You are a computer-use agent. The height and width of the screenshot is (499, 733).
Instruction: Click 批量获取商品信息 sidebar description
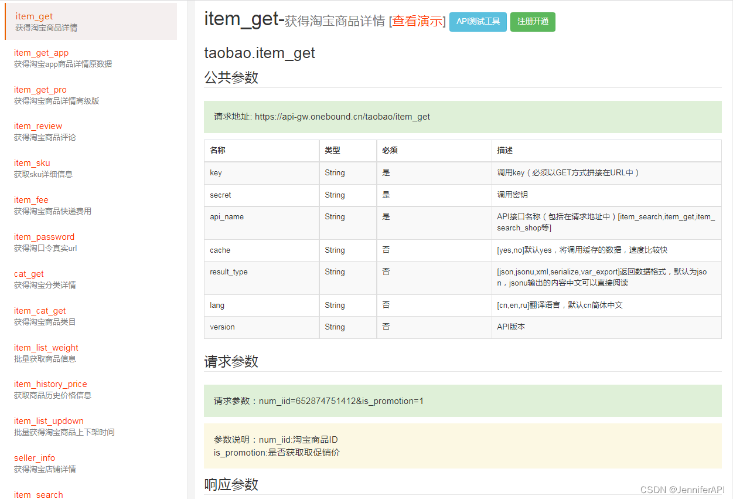click(45, 359)
